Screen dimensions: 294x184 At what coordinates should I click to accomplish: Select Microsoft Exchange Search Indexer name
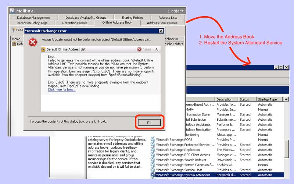[181, 160]
